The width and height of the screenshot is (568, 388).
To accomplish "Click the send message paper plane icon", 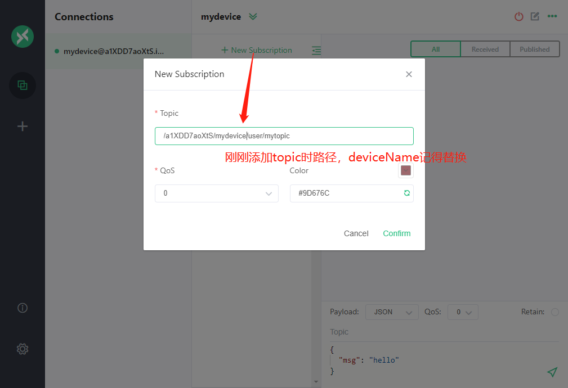I will click(x=552, y=372).
